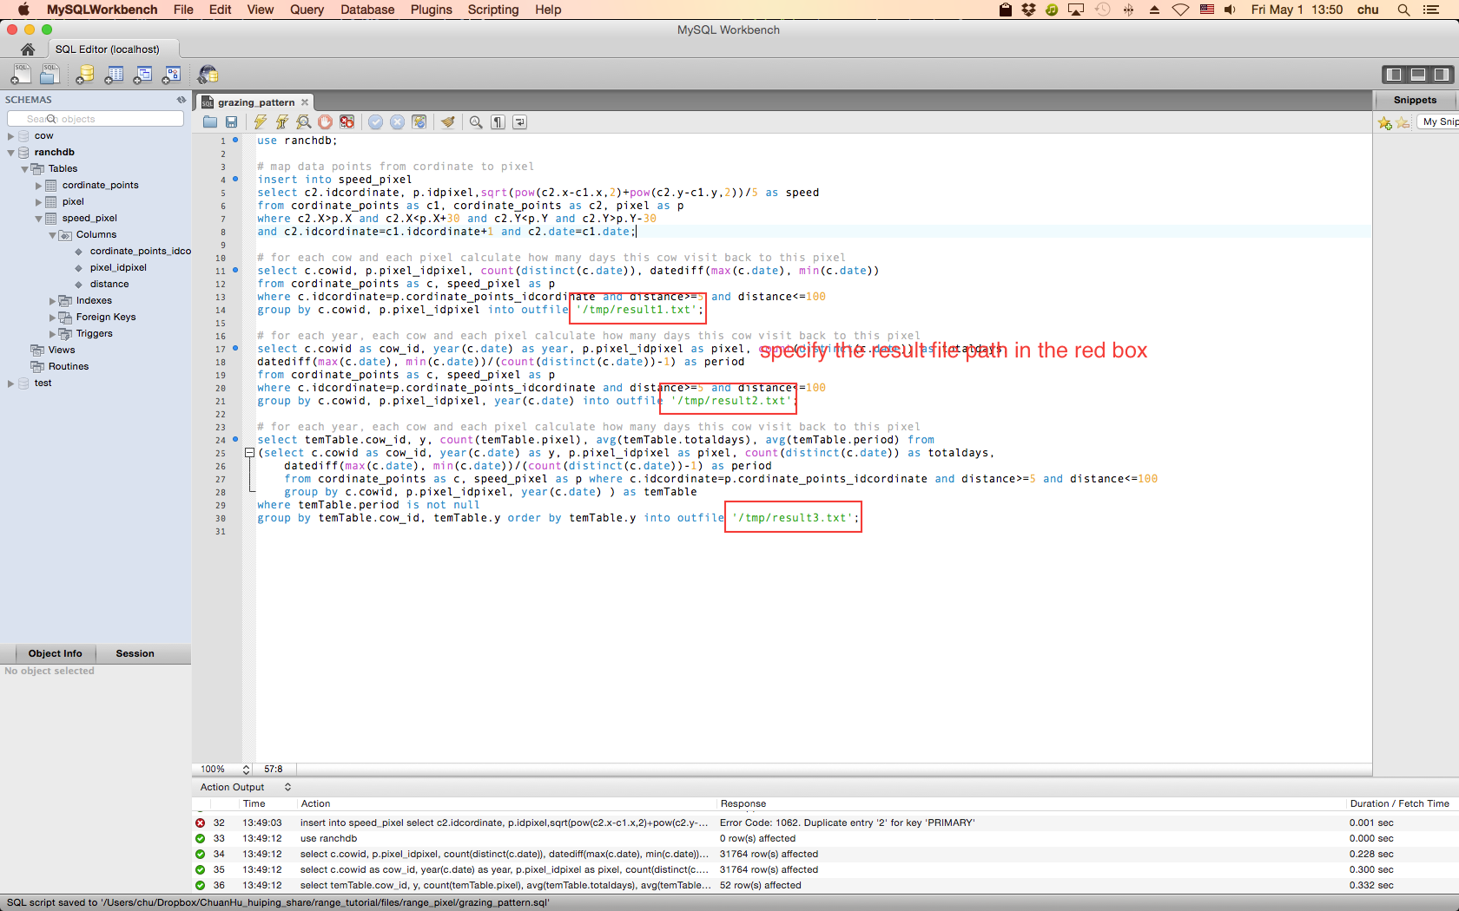Screen dimensions: 1459x911
Task: Create a new schema in the server
Action: pos(84,75)
